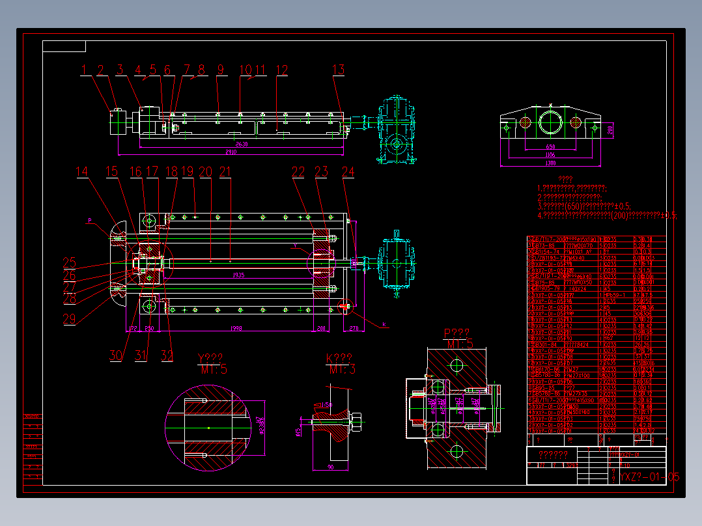Screen dimensions: 702x526
Task: Select part callout number 22
Action: [298, 172]
